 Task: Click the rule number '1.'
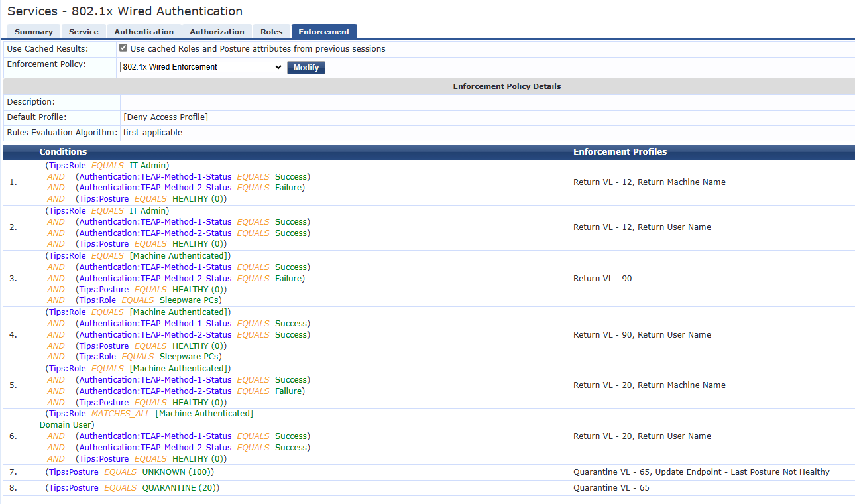[13, 182]
